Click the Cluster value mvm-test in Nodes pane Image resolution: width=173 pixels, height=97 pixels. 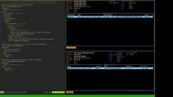pyautogui.click(x=77, y=54)
